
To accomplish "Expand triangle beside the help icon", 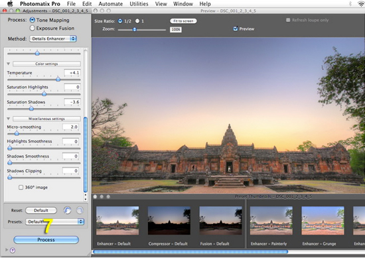I will (x=7, y=250).
